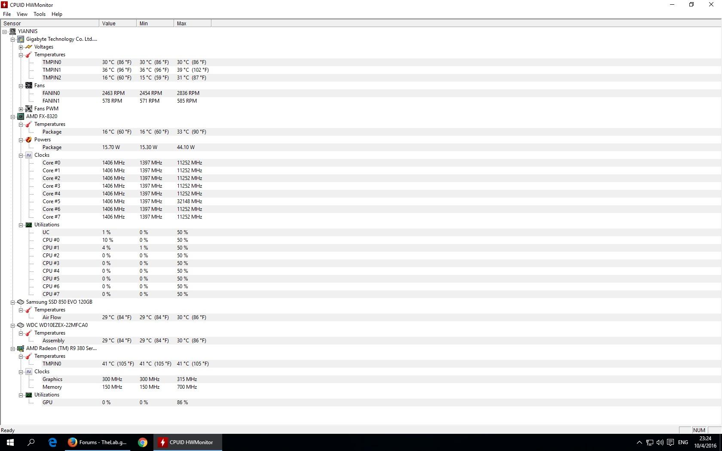Click the Fans PWM icon

click(x=29, y=109)
